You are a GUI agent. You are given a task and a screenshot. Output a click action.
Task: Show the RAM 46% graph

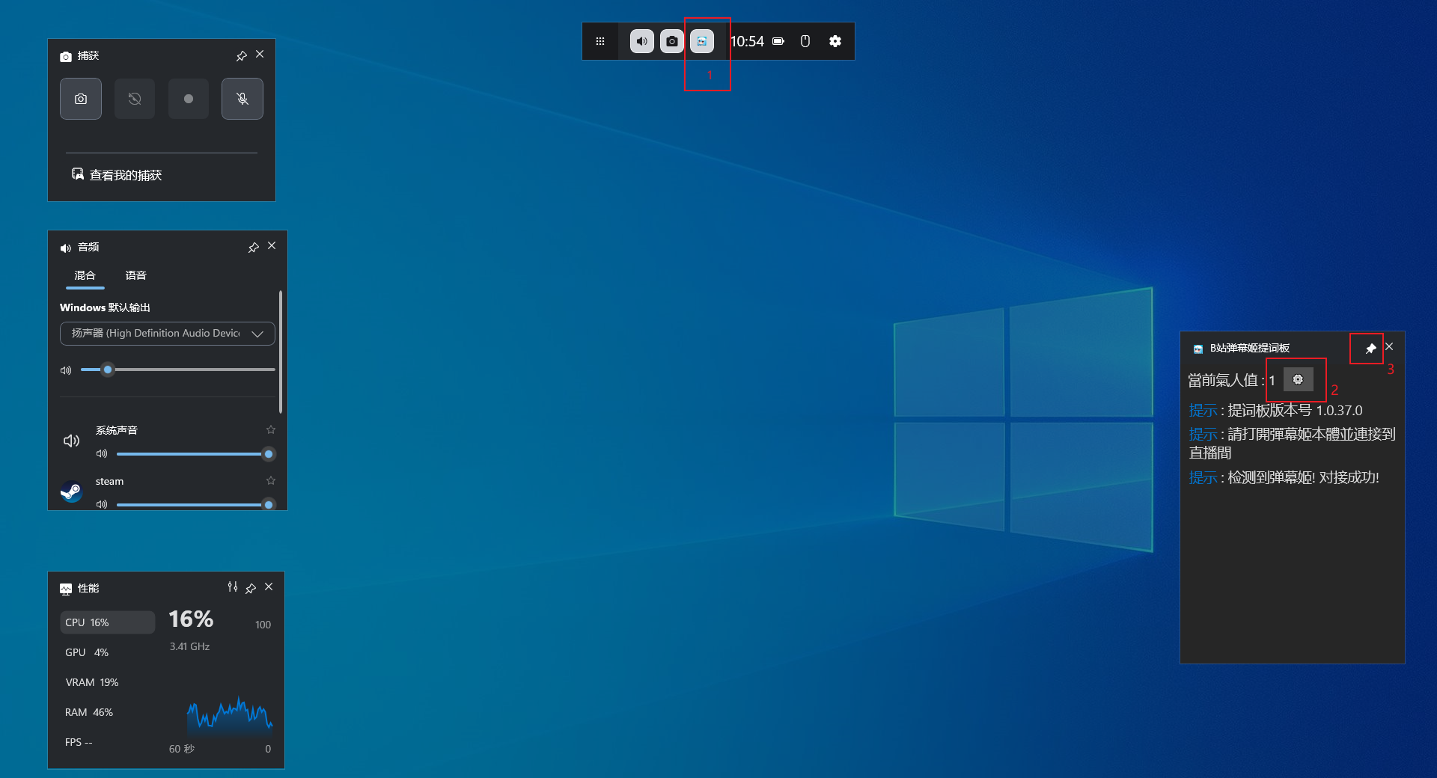tap(89, 712)
